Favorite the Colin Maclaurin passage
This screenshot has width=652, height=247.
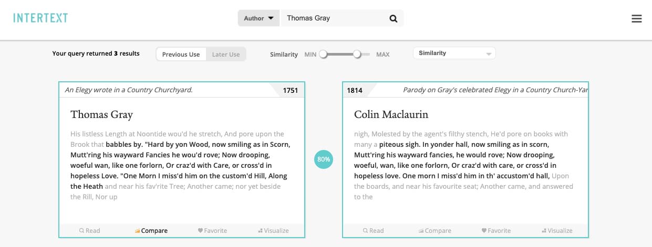(x=496, y=231)
